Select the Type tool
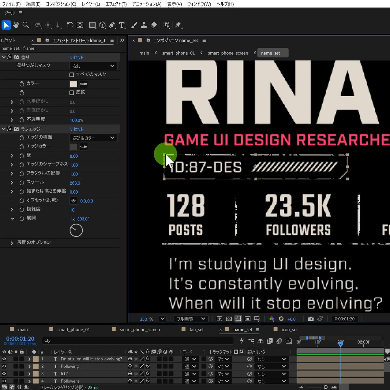The height and width of the screenshot is (390, 390). pyautogui.click(x=122, y=25)
